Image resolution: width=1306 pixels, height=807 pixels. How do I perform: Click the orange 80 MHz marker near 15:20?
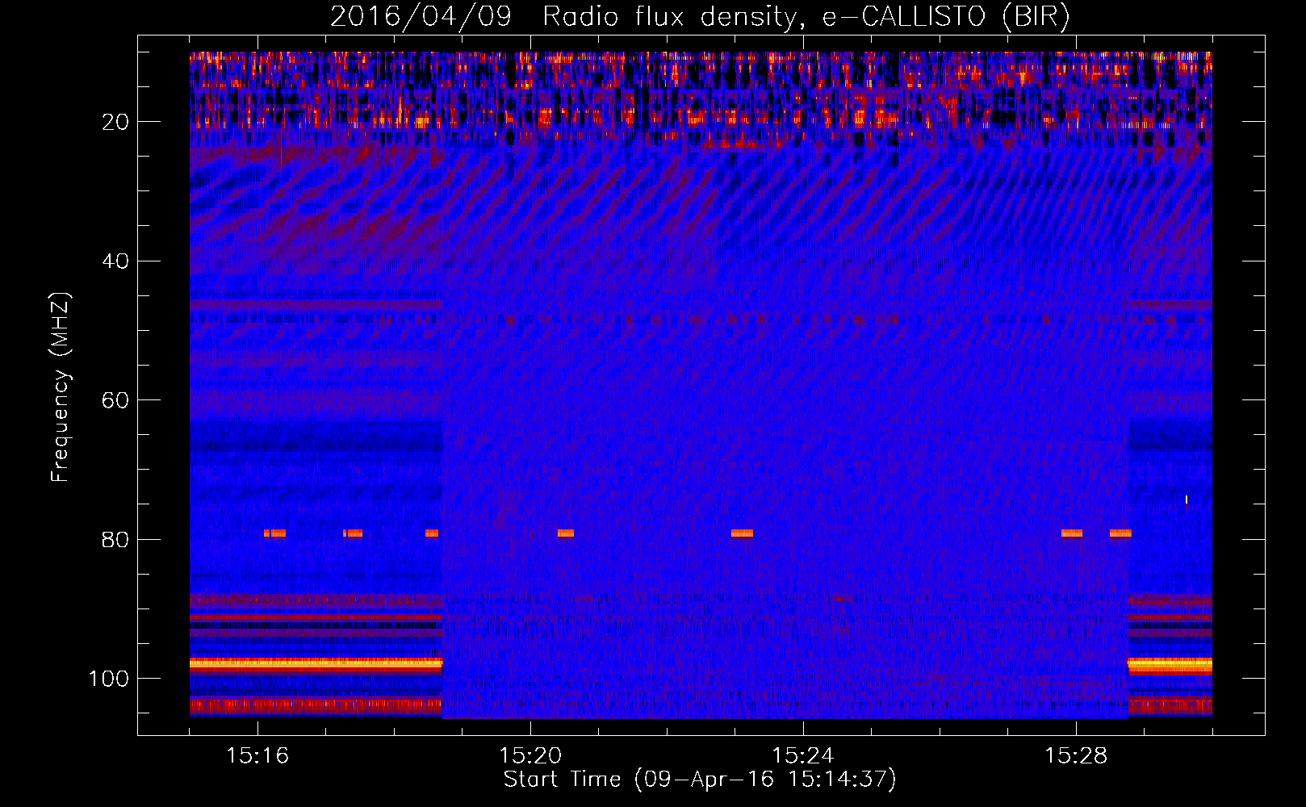click(x=566, y=533)
